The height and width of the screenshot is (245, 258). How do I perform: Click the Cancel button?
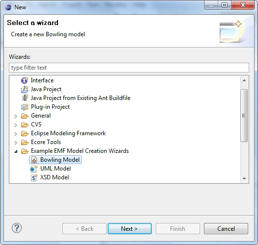point(226,229)
